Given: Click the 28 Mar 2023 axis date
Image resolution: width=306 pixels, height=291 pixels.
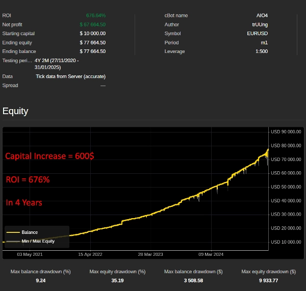Looking at the screenshot, I should 150,254.
